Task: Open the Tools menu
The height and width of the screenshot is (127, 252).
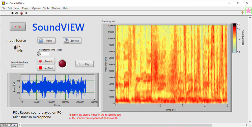Action: [x=46, y=8]
